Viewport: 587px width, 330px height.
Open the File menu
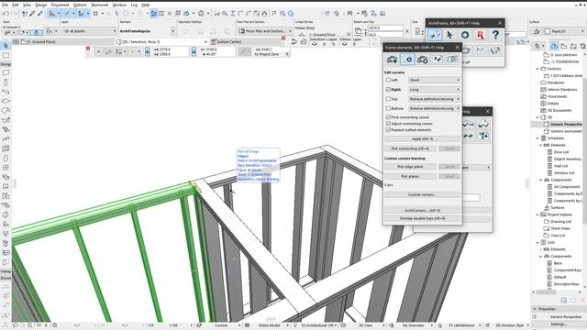5,5
